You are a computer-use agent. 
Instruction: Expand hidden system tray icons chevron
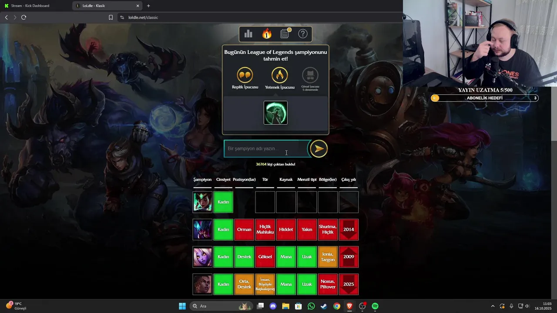[x=493, y=306]
